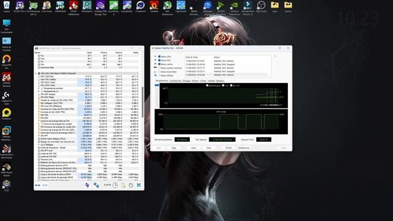The image size is (393, 221).
Task: Open the Painel de Controle desktop icon
Action: point(7,44)
